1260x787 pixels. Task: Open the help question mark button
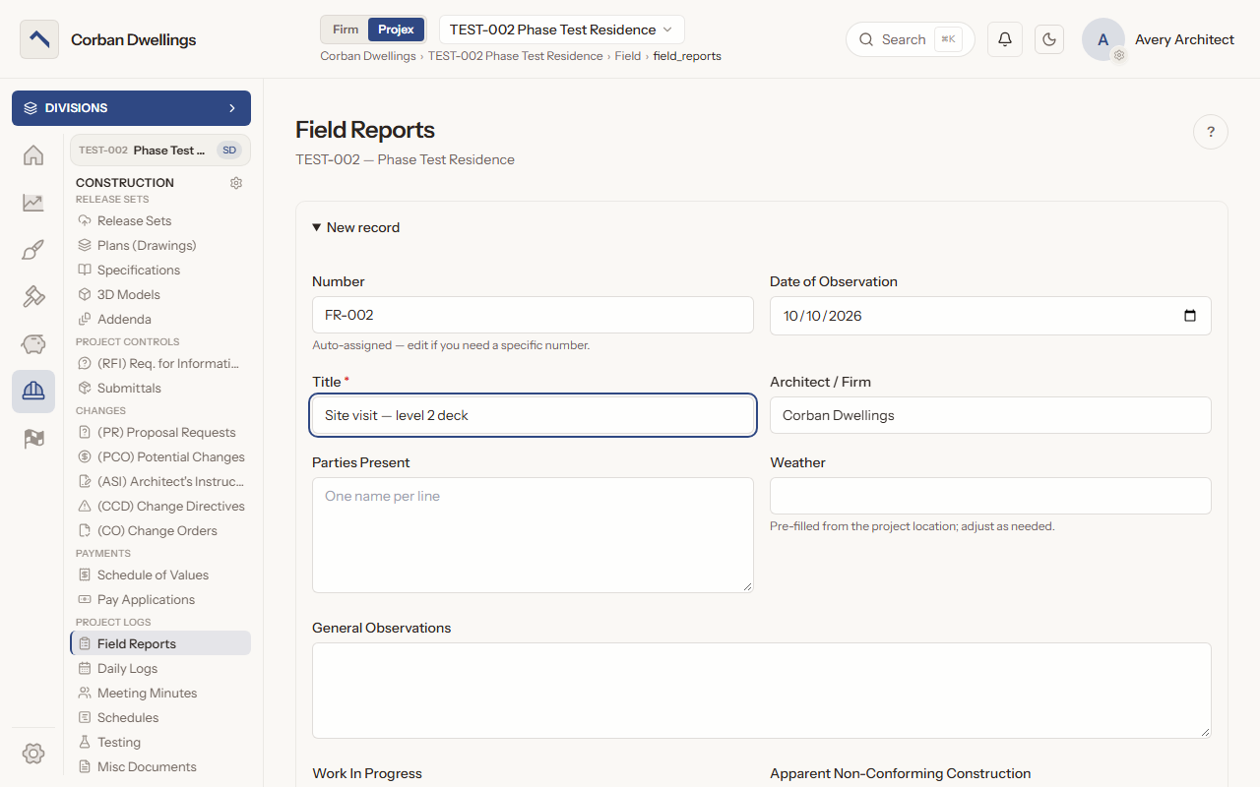pyautogui.click(x=1211, y=132)
